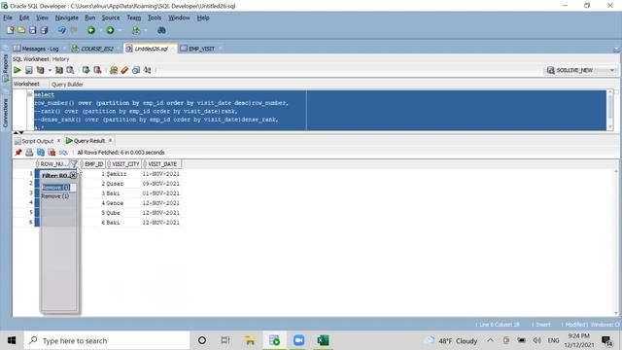622x350 pixels.
Task: Switch to the Query Builder tab
Action: (x=67, y=85)
